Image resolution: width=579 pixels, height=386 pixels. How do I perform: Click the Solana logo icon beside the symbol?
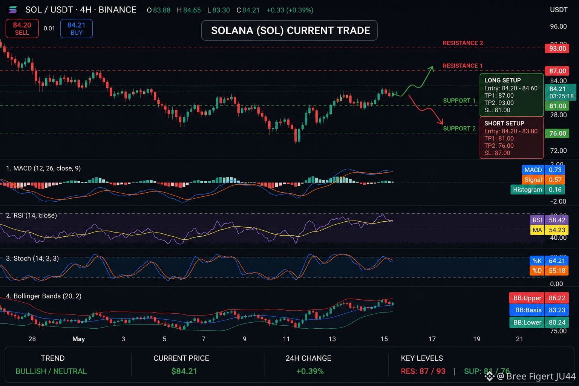point(12,10)
